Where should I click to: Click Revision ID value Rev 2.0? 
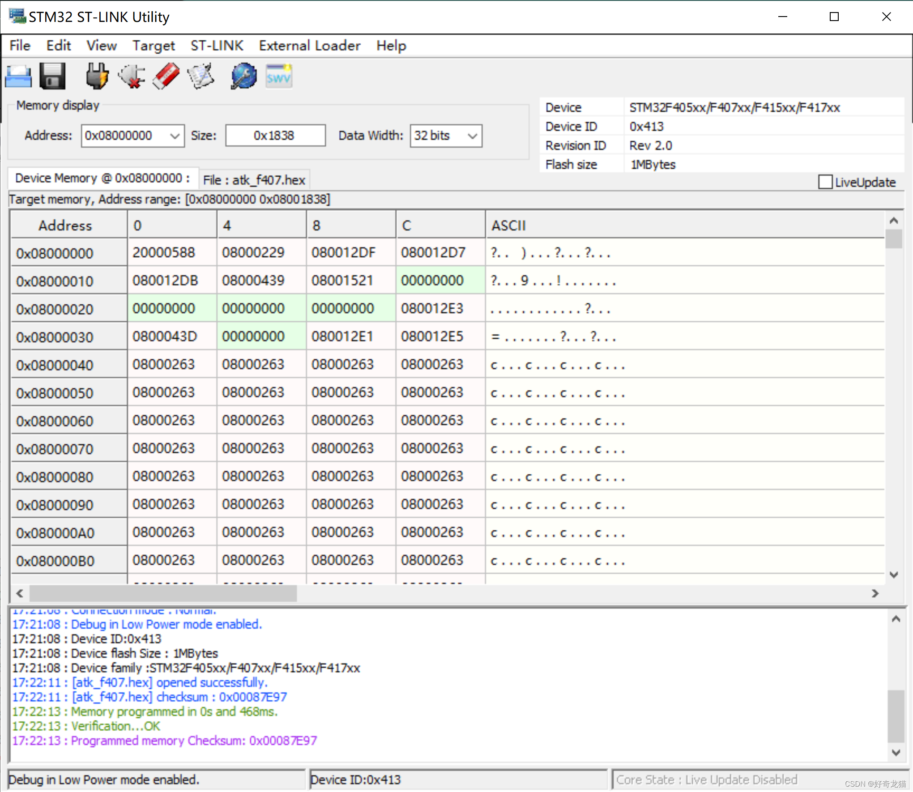click(x=651, y=145)
